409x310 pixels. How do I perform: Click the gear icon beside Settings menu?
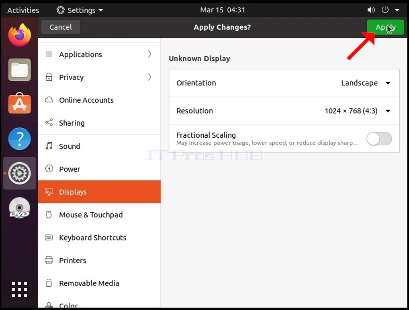pyautogui.click(x=61, y=10)
